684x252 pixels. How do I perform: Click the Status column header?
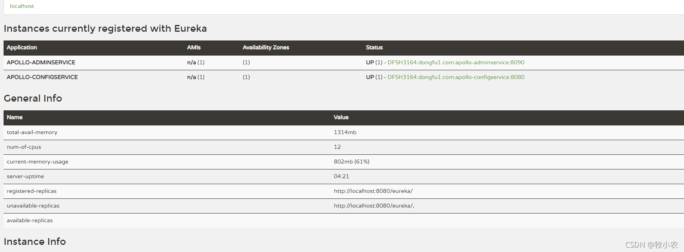(374, 47)
